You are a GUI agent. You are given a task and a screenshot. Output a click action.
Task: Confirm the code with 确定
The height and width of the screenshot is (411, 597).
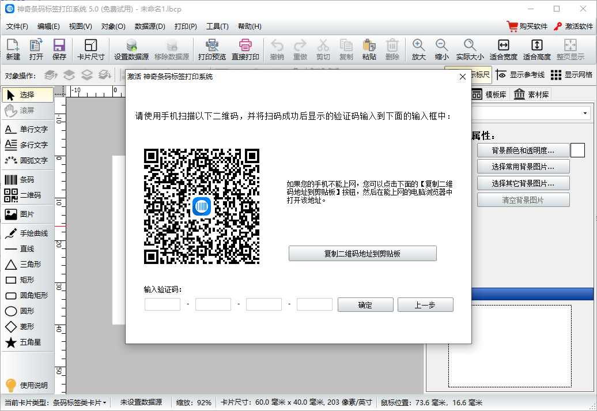365,305
